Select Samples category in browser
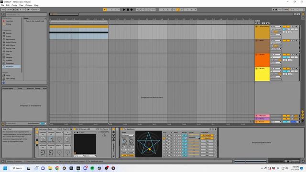 (9, 57)
